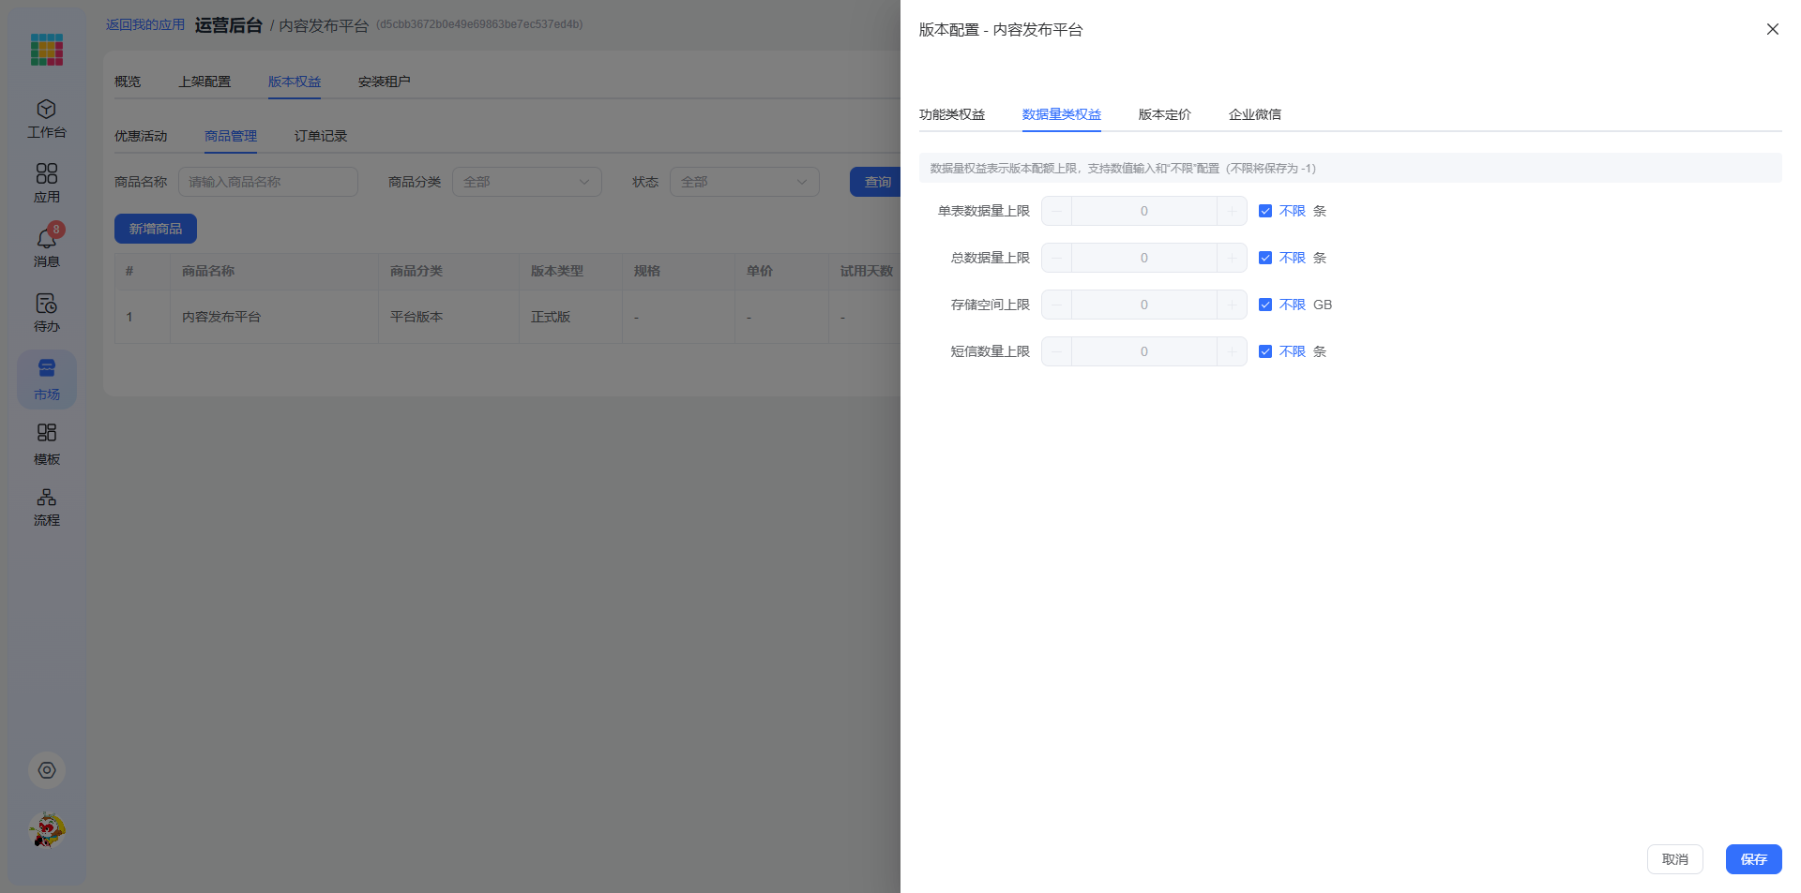Expand the 状态 dropdown
The image size is (1801, 893).
745,182
